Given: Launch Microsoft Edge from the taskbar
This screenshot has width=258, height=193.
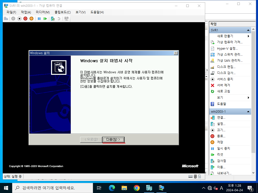Looking at the screenshot, I should (x=112, y=188).
